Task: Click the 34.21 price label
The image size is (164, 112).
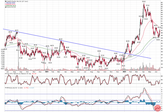Action: (x=106, y=68)
